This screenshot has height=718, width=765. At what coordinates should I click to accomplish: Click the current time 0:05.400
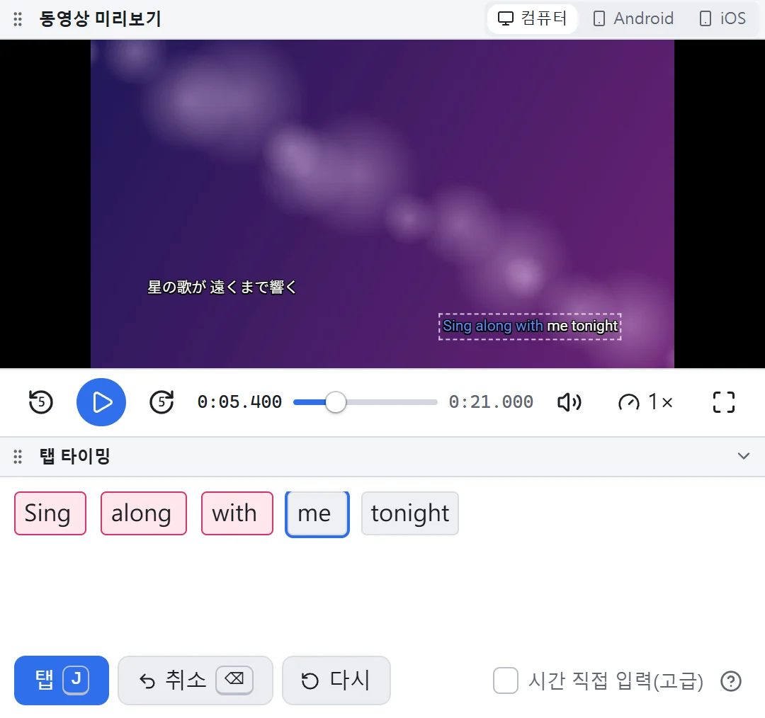tap(239, 402)
